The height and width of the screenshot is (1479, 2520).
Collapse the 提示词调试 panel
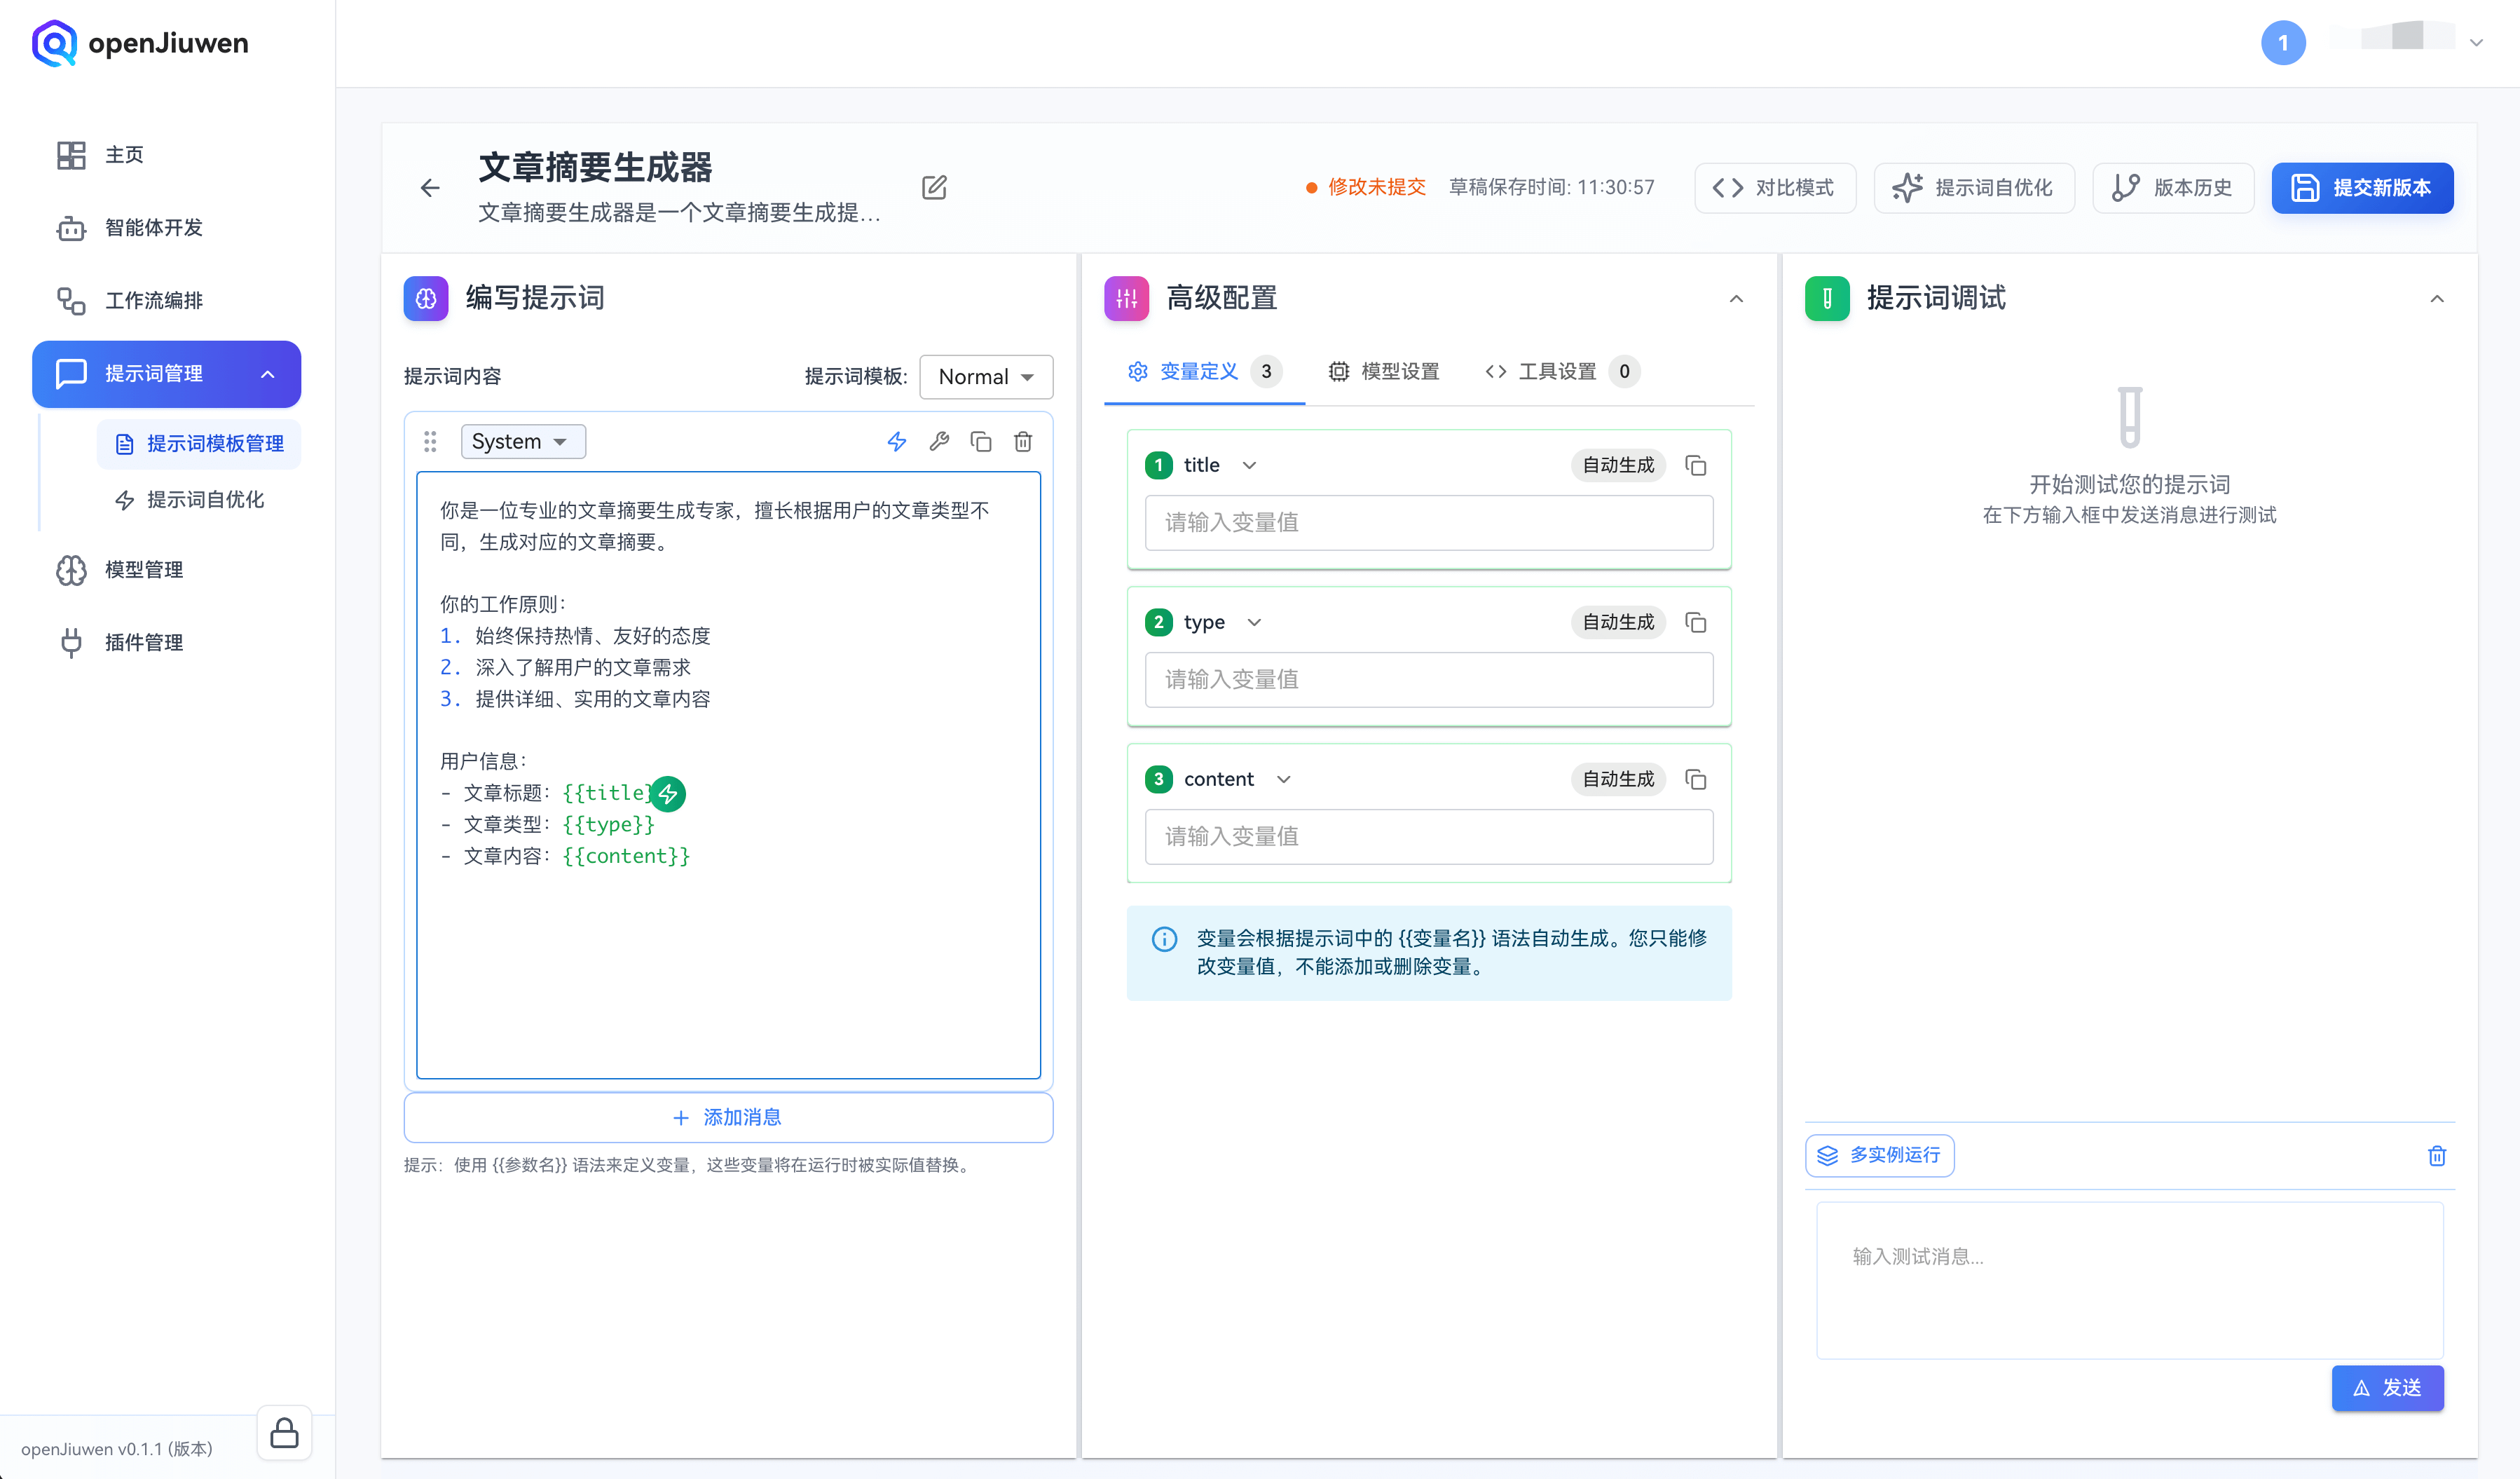click(2437, 299)
